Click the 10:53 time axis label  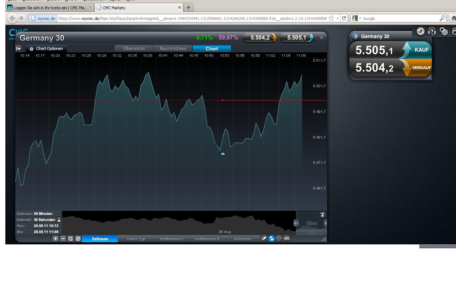point(224,56)
